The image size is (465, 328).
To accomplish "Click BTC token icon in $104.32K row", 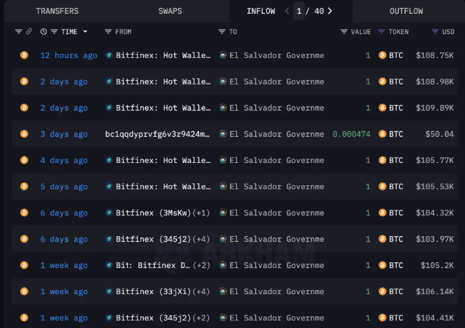I will (x=382, y=213).
